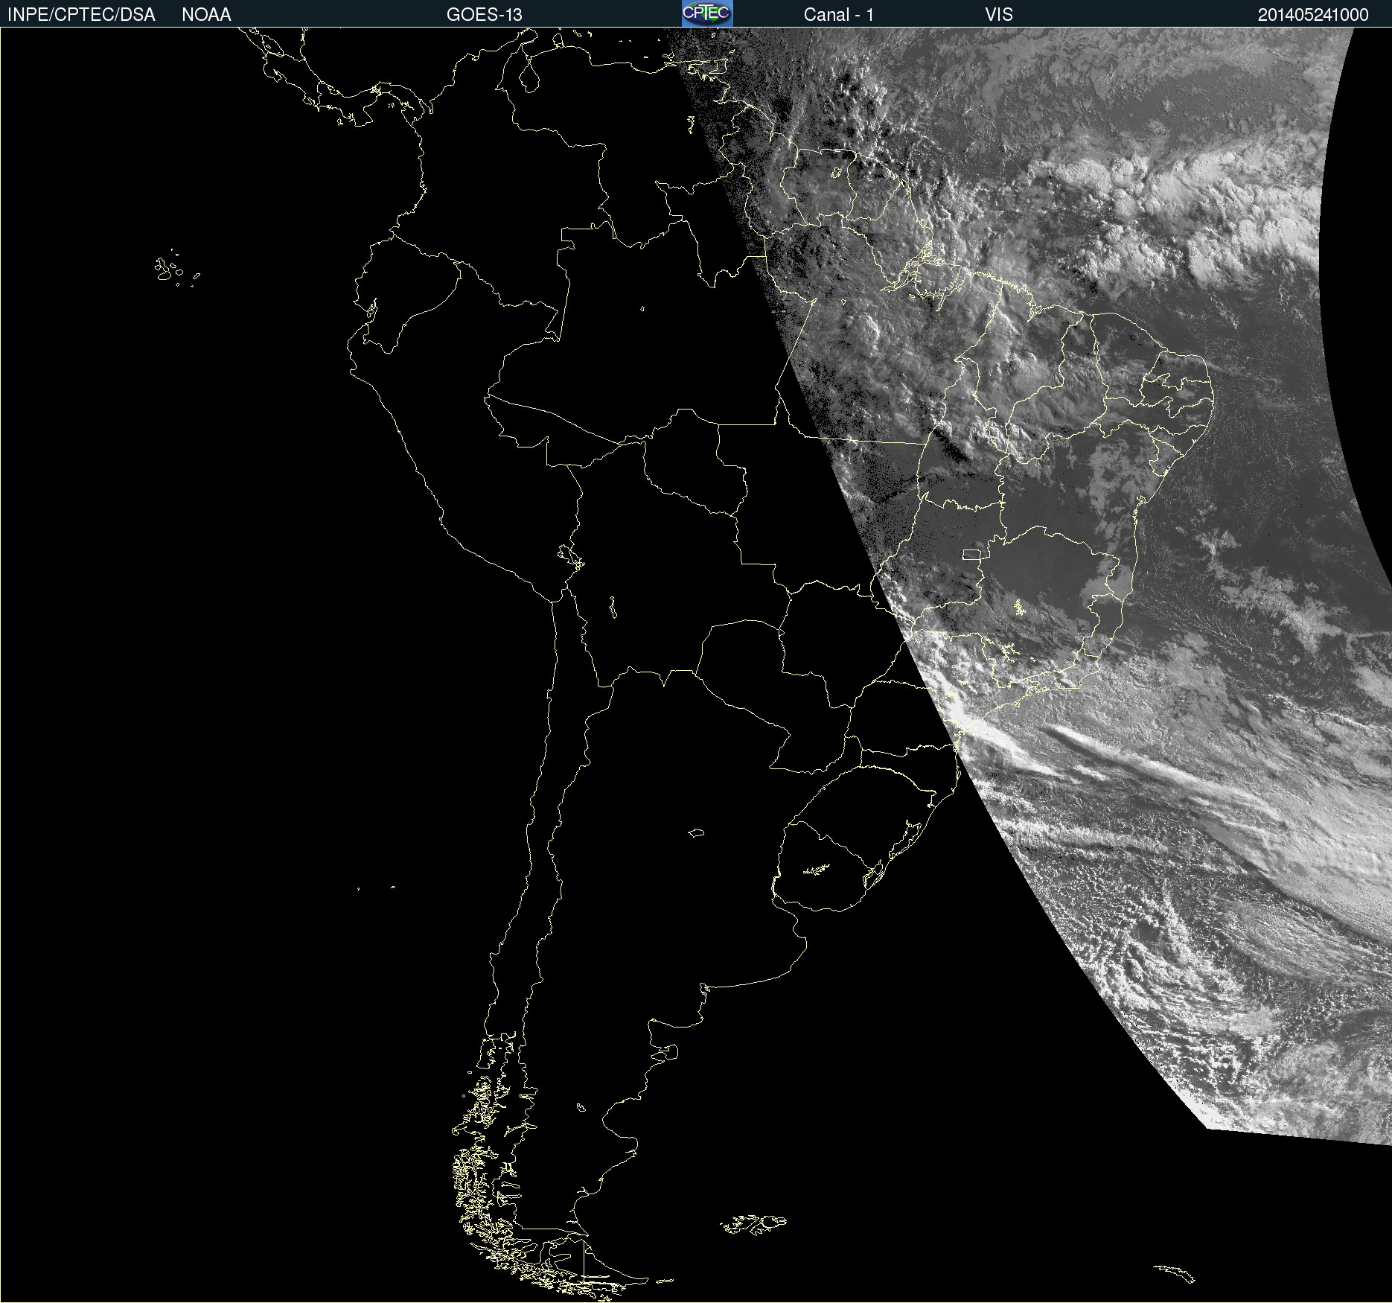Select the NOAA label in the header
This screenshot has width=1392, height=1303.
(x=206, y=15)
